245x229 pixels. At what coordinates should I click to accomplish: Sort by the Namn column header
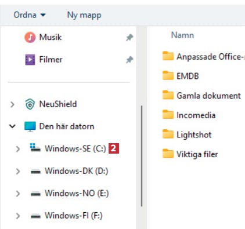[182, 35]
